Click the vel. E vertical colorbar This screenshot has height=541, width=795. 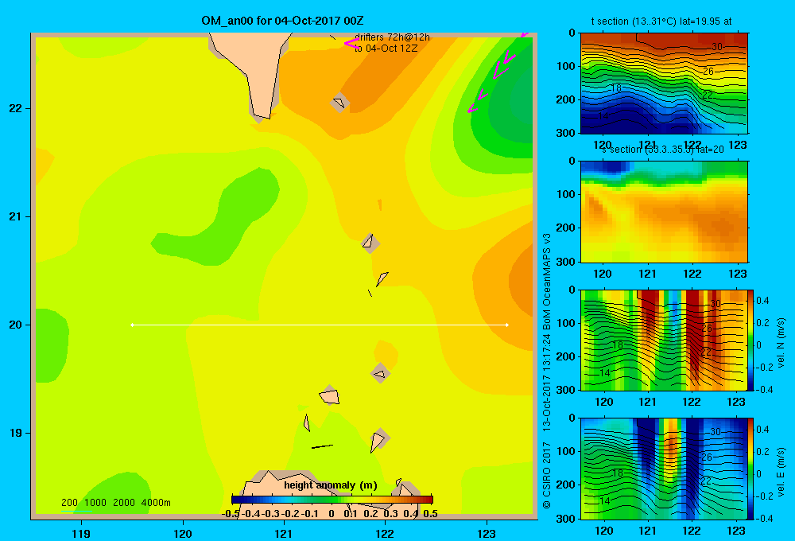tap(751, 469)
